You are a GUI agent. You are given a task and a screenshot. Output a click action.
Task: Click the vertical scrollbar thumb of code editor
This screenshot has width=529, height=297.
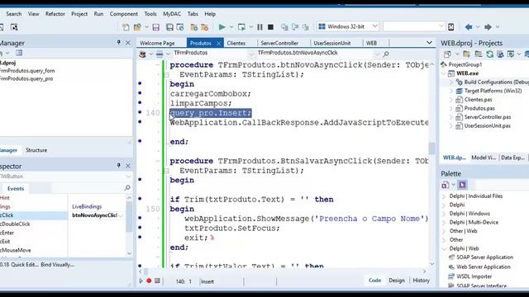click(x=431, y=148)
